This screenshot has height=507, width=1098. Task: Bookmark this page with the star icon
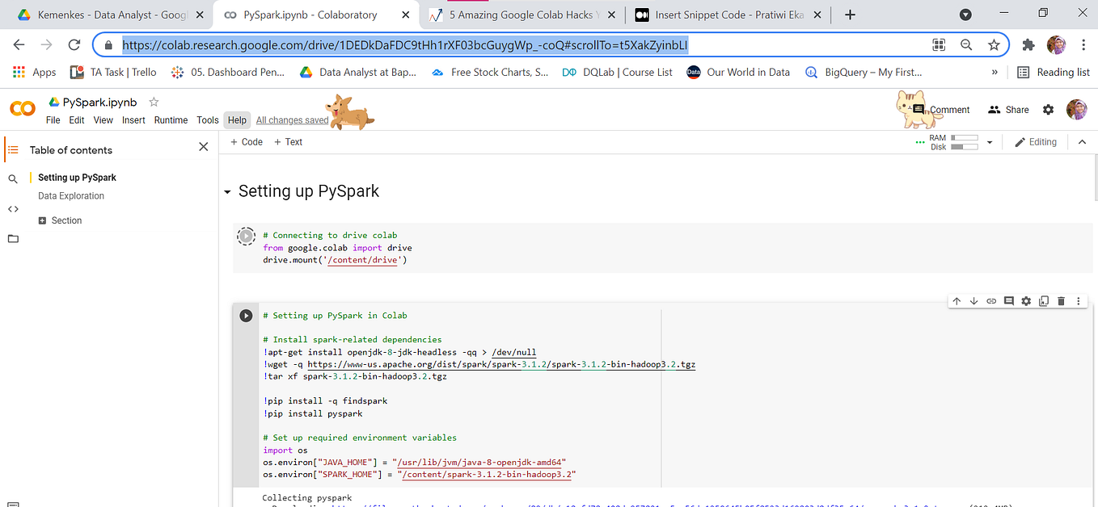[x=994, y=45]
